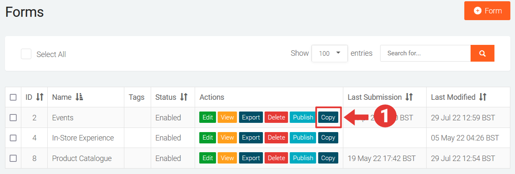Sort table by Status column
The width and height of the screenshot is (515, 174).
point(184,97)
